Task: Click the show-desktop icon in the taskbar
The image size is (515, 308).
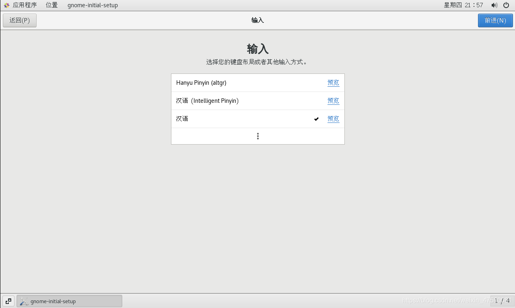Action: [8, 301]
